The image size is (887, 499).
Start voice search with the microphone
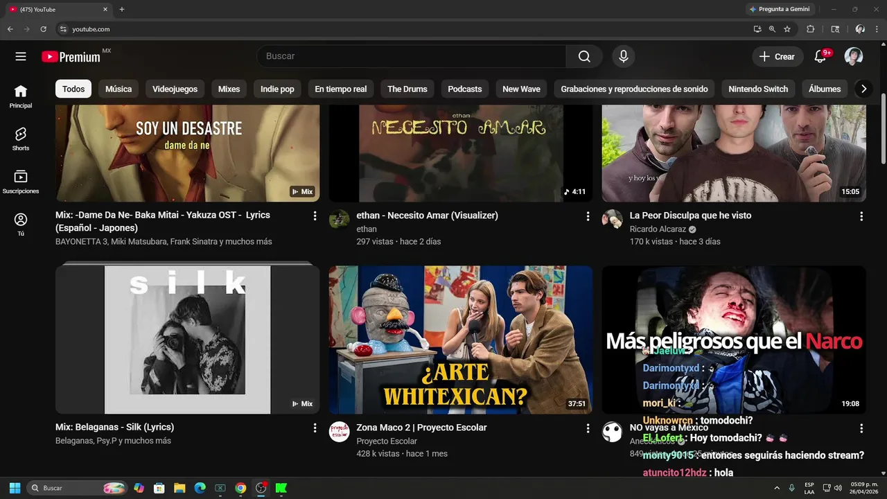coord(624,56)
